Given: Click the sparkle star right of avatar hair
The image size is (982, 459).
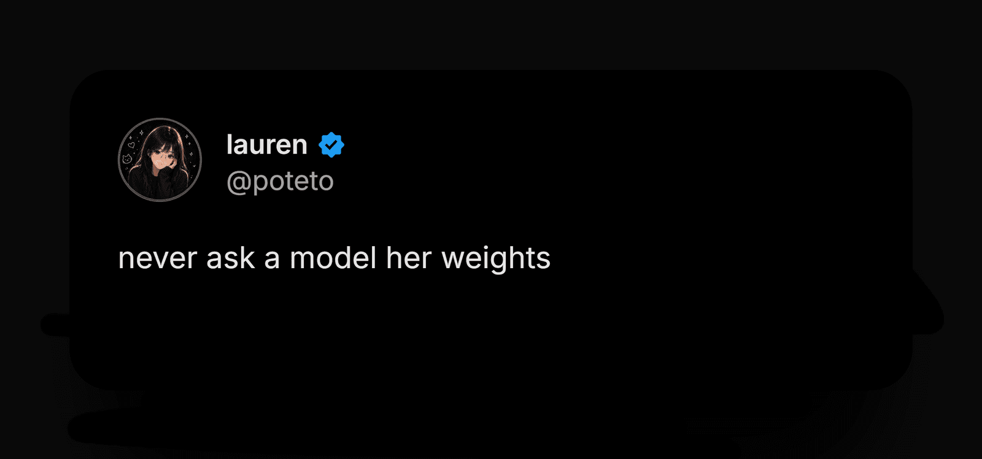Looking at the screenshot, I should 191,153.
